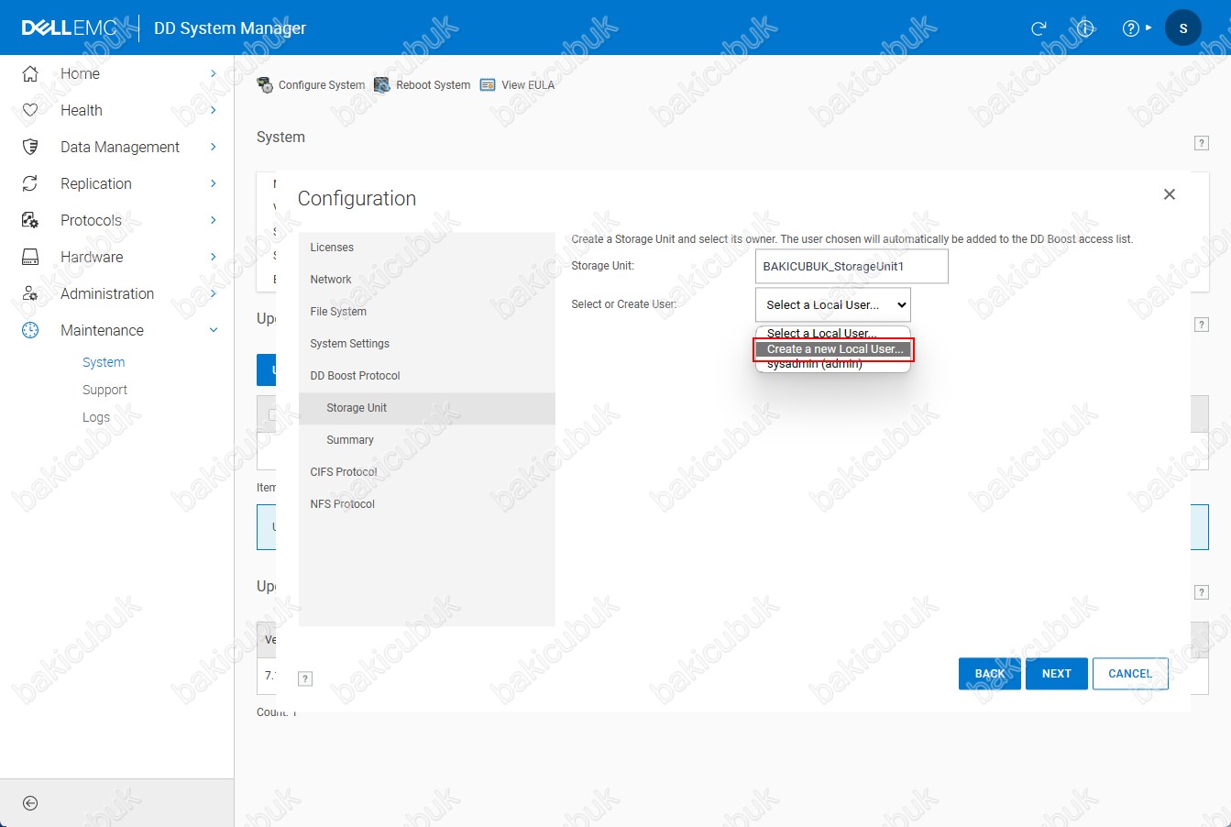
Task: Go to Licenses configuration step
Action: coord(427,248)
